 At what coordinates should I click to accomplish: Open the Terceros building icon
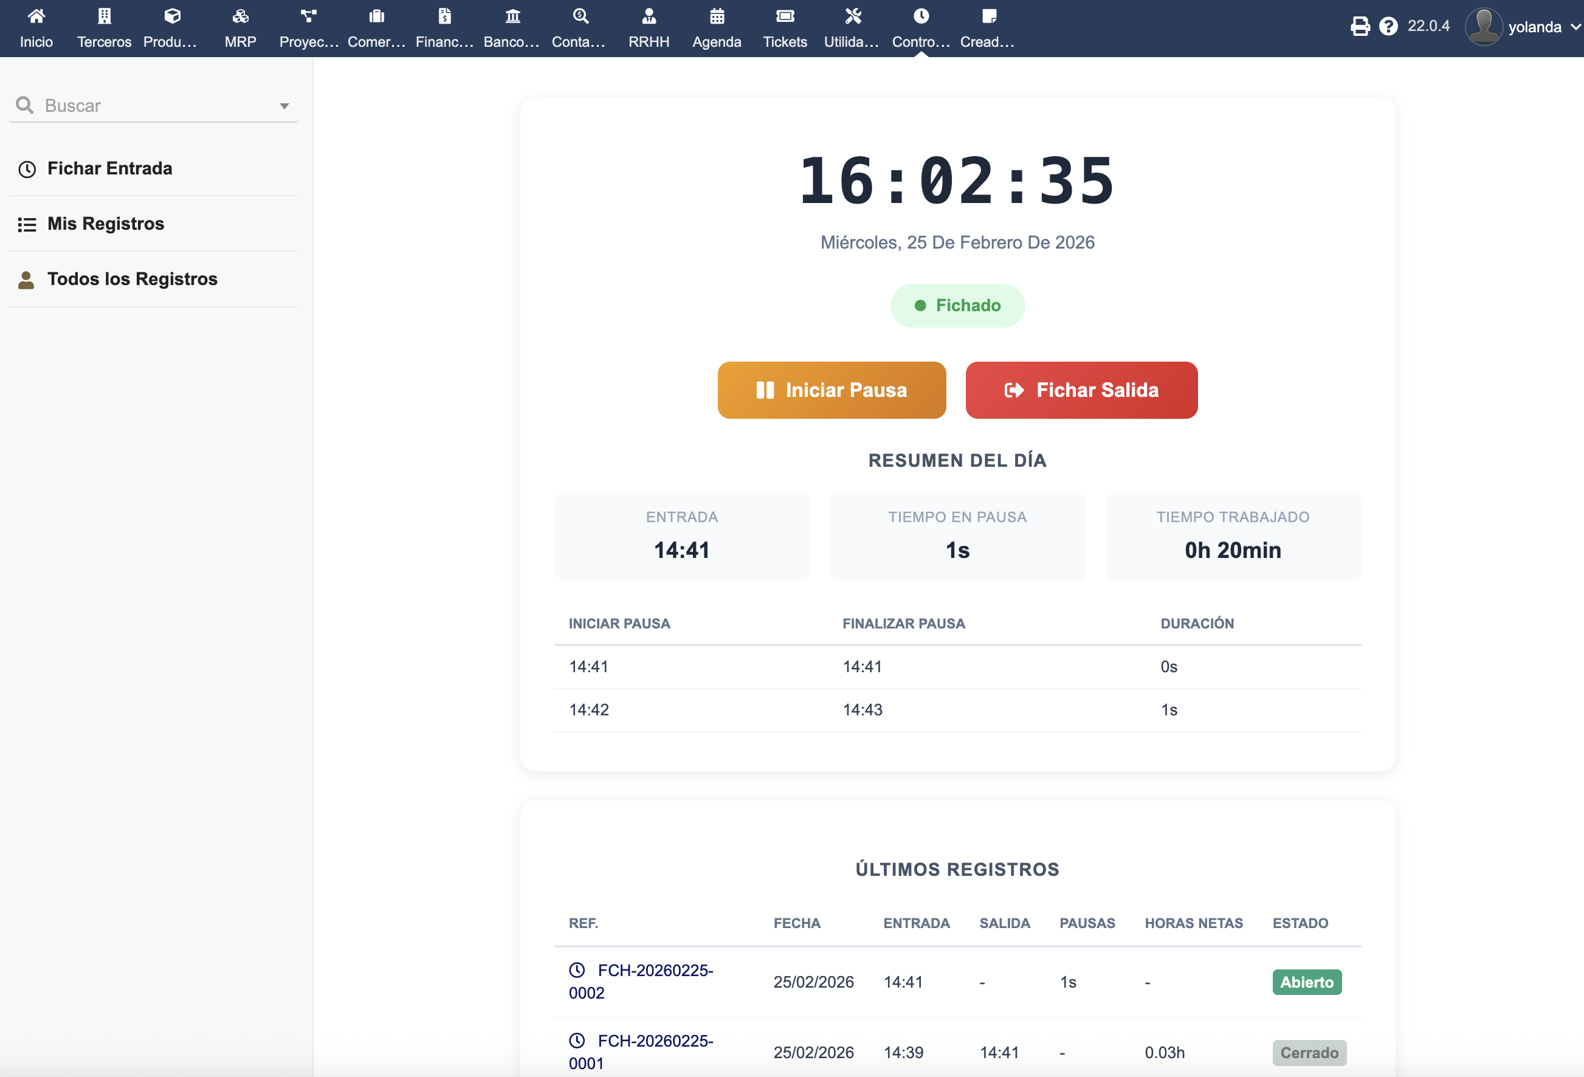(105, 16)
